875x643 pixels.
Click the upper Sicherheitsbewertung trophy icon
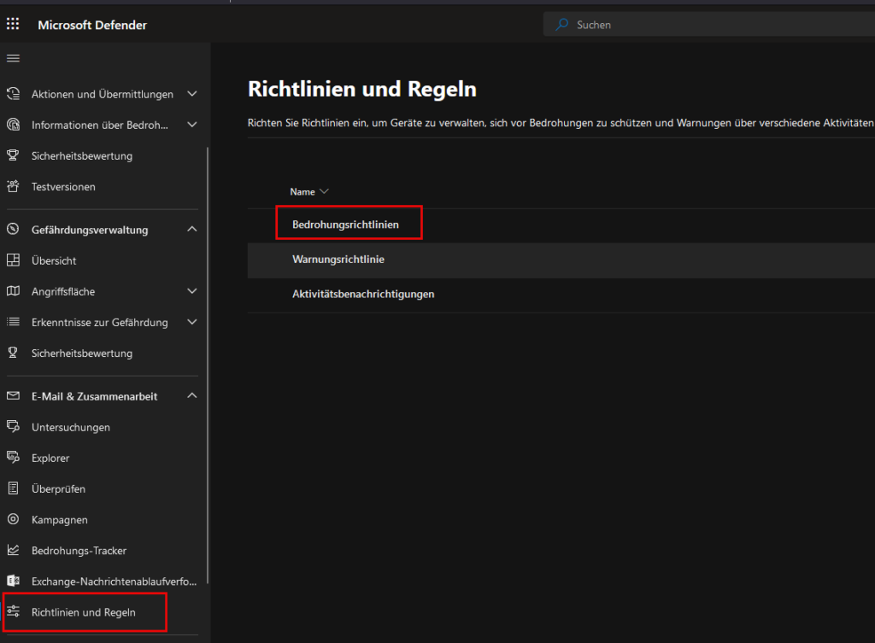tap(13, 155)
